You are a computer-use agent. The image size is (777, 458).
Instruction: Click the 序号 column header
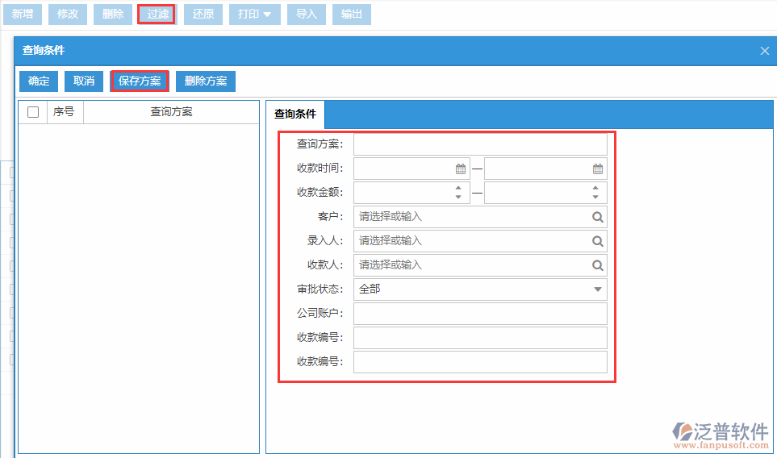click(65, 112)
